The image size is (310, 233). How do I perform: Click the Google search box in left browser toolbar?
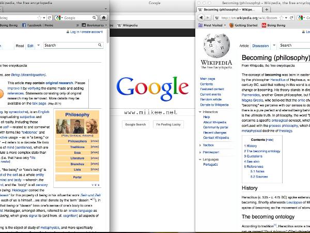point(78,18)
